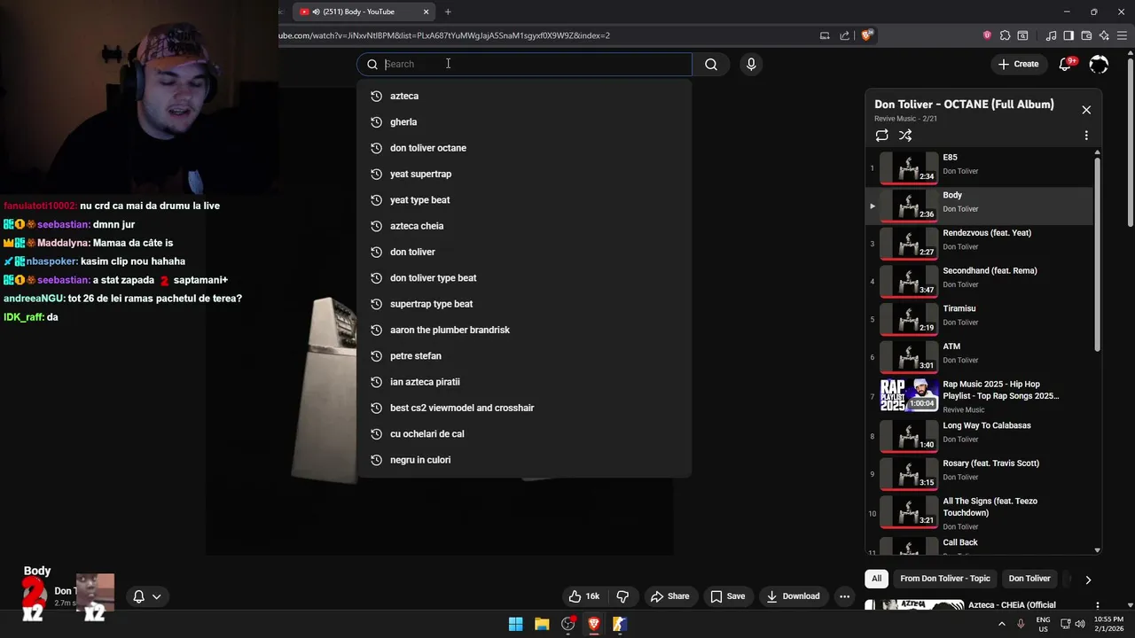This screenshot has height=638, width=1135.
Task: Open browser Extensions puzzle icon
Action: point(1005,35)
